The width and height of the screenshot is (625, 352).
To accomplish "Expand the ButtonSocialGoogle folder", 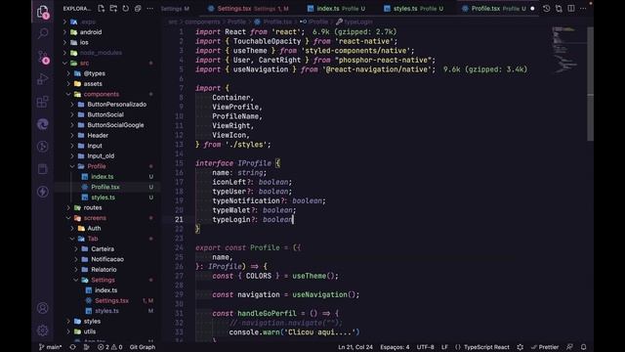I will pyautogui.click(x=115, y=125).
